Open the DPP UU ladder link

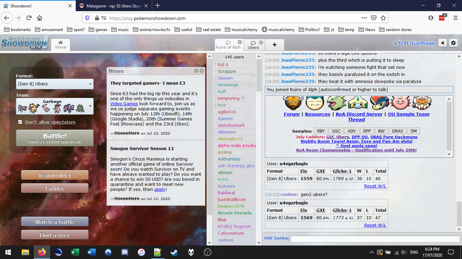[x=360, y=137]
